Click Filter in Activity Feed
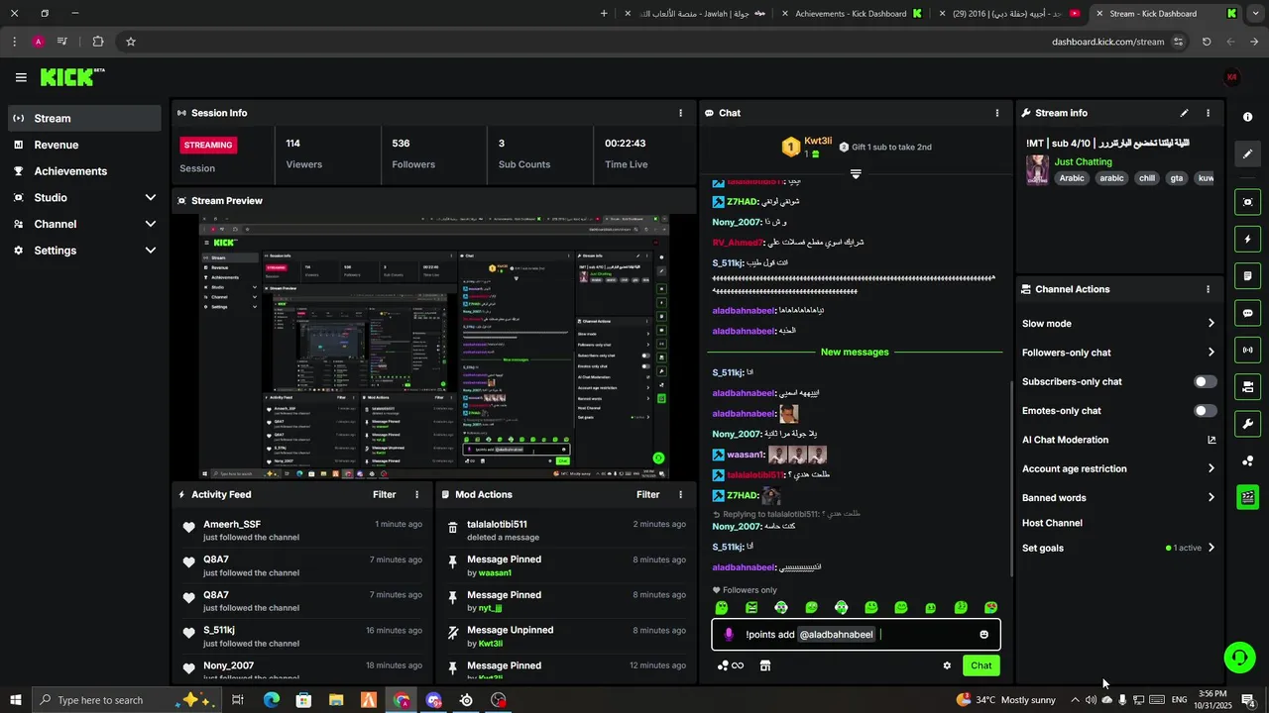1269x713 pixels. point(385,494)
